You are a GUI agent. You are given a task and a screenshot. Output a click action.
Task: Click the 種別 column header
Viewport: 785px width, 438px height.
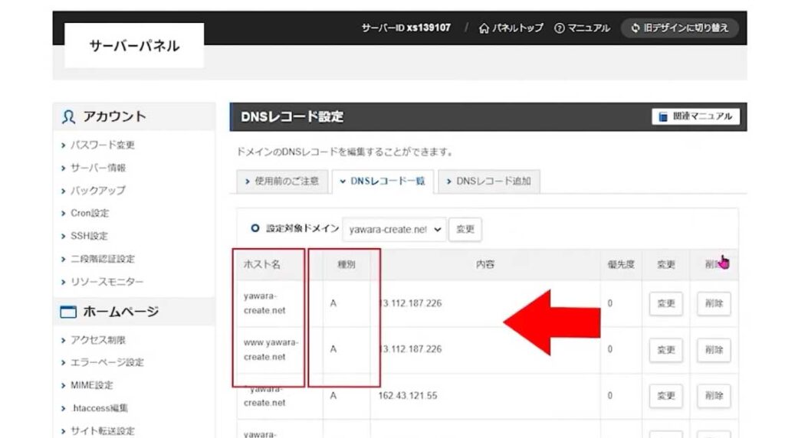pos(346,264)
